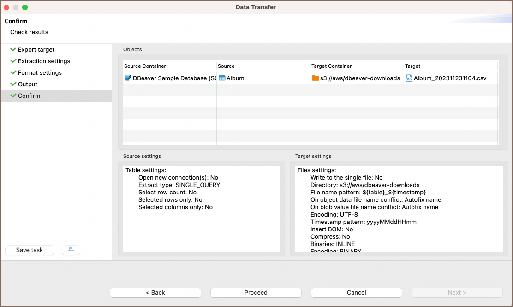Select the Confirm step in sidebar
The width and height of the screenshot is (513, 307).
(x=29, y=96)
